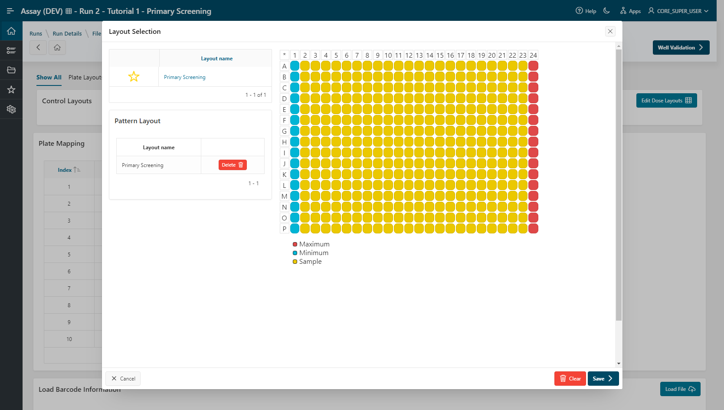Select plate row H header
Viewport: 724px width, 410px height.
[x=285, y=142]
